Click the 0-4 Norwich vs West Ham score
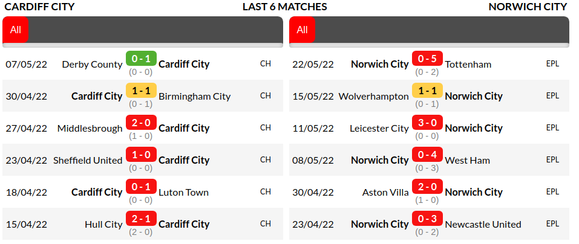The width and height of the screenshot is (579, 244). pyautogui.click(x=427, y=155)
